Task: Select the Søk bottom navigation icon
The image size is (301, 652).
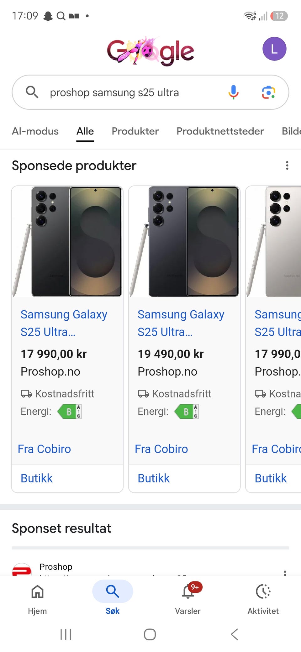Action: point(113,592)
